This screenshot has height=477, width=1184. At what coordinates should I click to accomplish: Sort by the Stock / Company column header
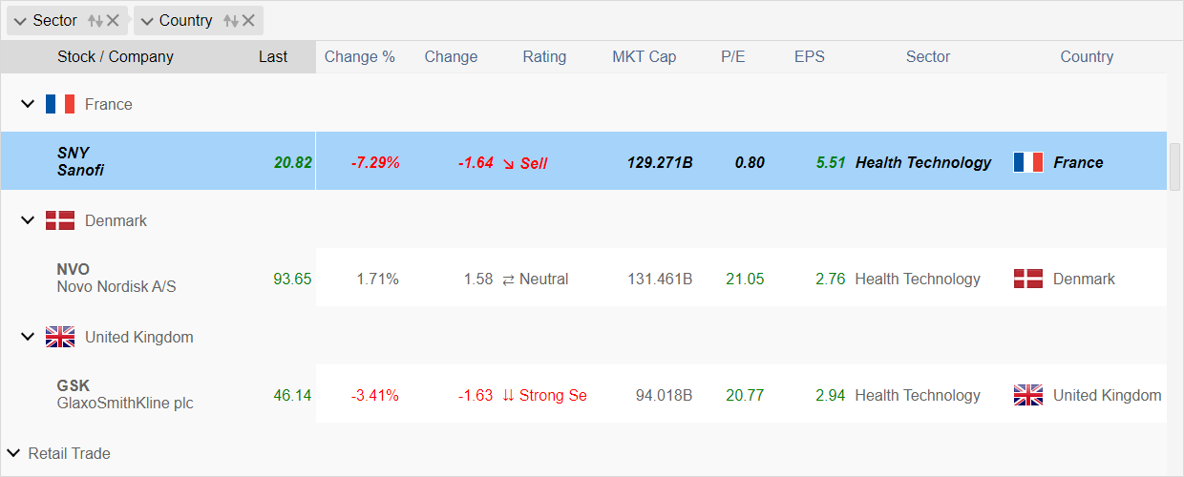click(116, 56)
